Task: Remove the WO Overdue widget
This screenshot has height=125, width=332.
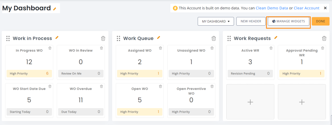Action: [101, 86]
